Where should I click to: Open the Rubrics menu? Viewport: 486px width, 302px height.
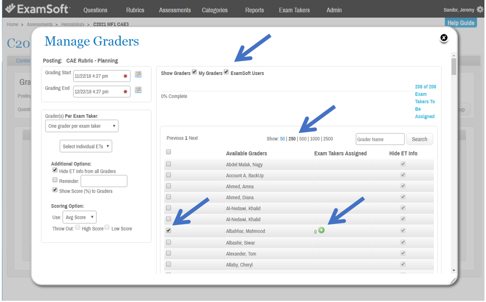click(x=136, y=10)
